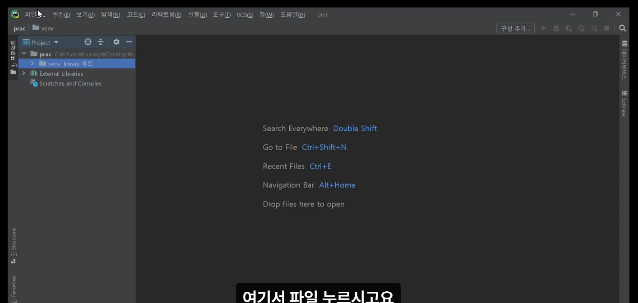This screenshot has height=303, width=638.
Task: Open the 보기(V) menu
Action: pos(85,14)
